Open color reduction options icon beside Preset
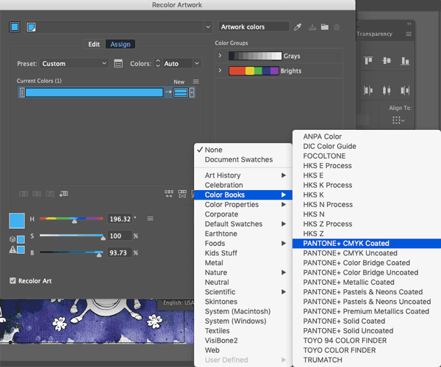This screenshot has height=367, width=441. click(x=118, y=64)
